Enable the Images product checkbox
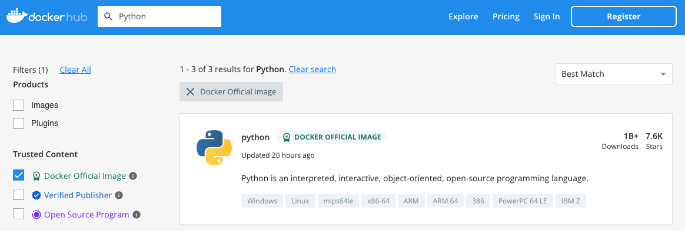The width and height of the screenshot is (685, 231). pos(18,106)
